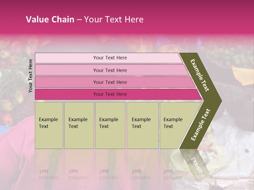This screenshot has width=254, height=190.
Task: Select the third pink "Your Text Here" bar
Action: [110, 82]
